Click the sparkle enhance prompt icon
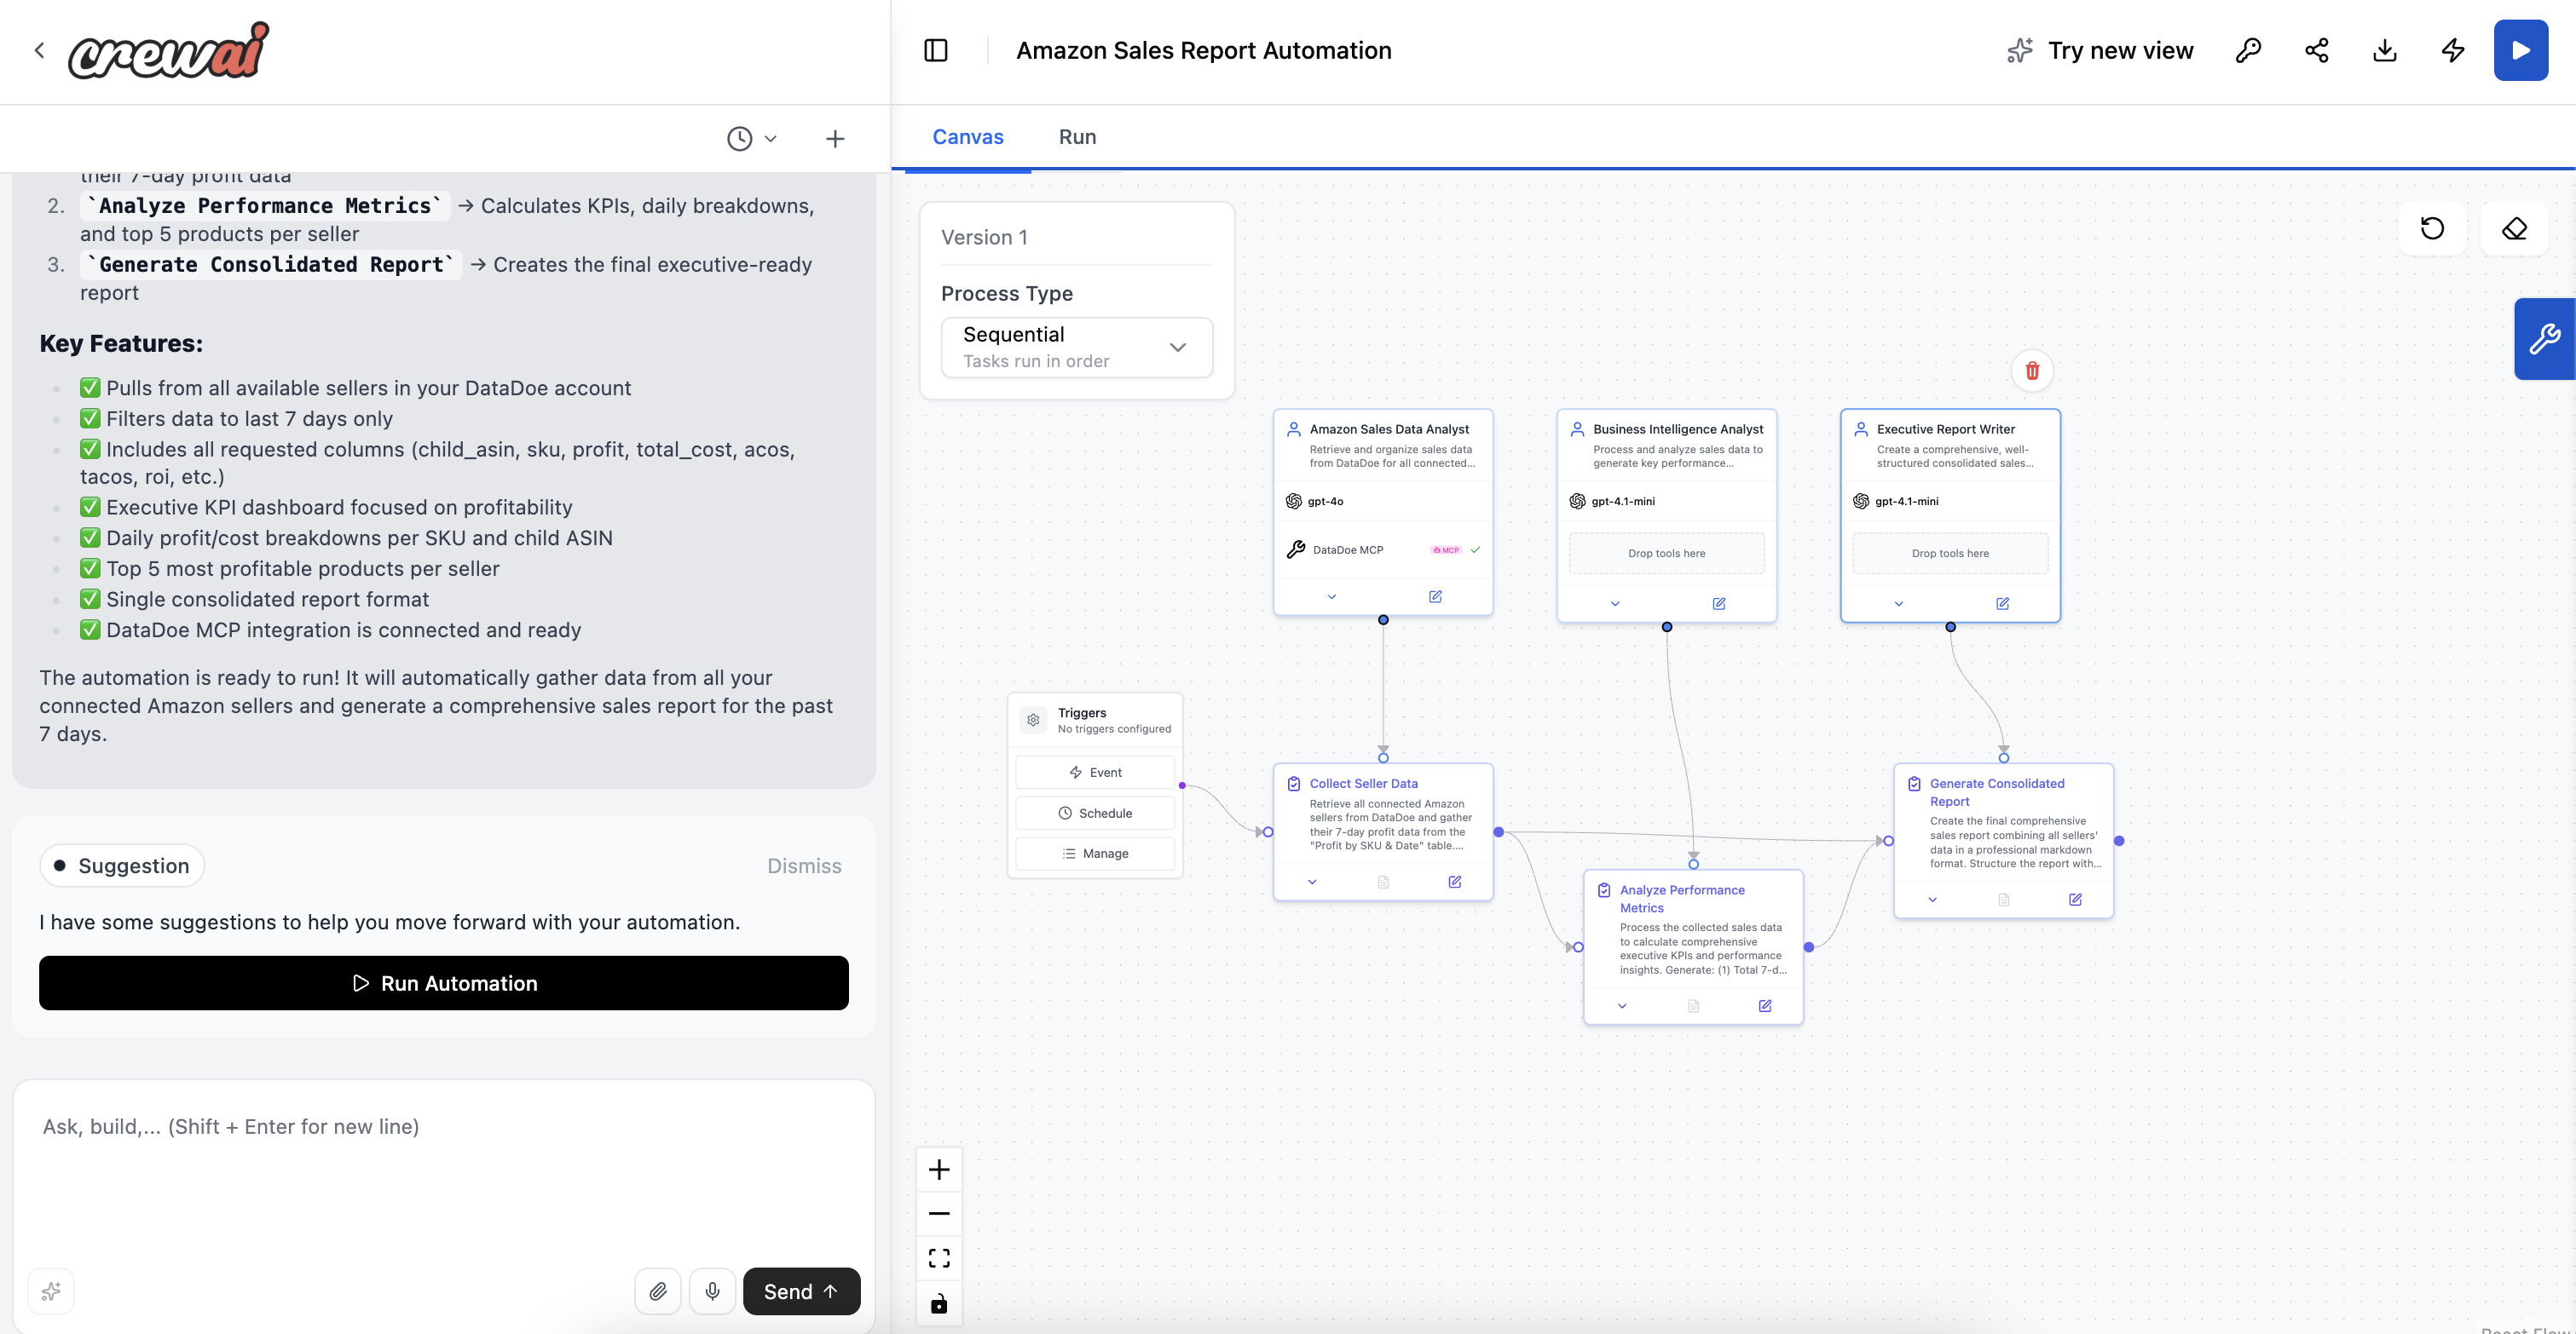 [x=51, y=1291]
